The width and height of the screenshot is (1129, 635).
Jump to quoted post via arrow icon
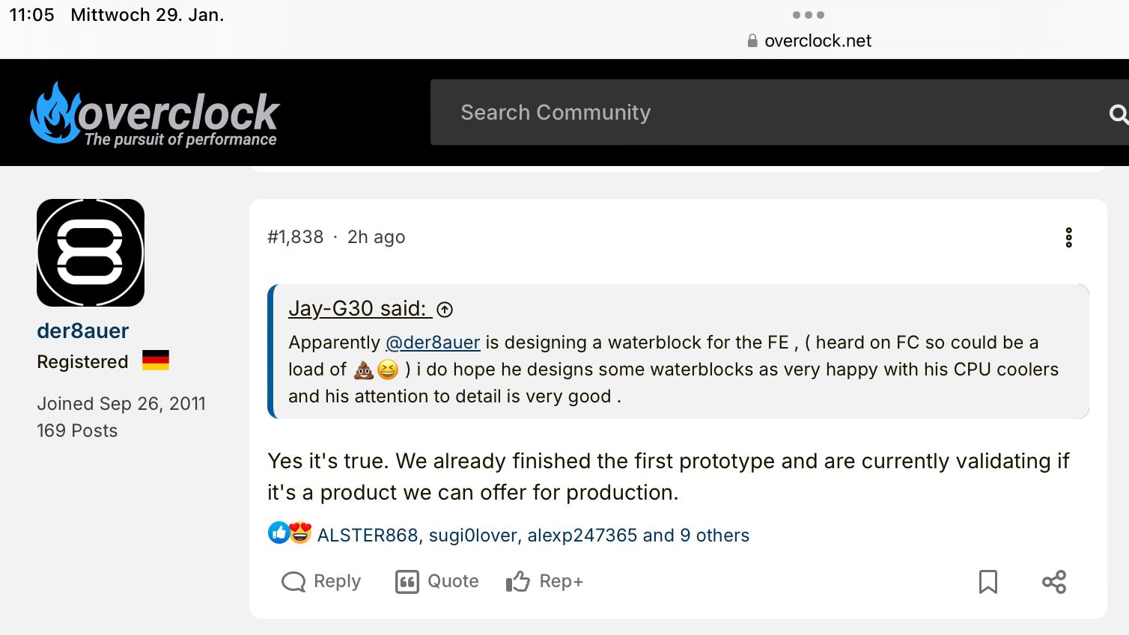coord(445,309)
